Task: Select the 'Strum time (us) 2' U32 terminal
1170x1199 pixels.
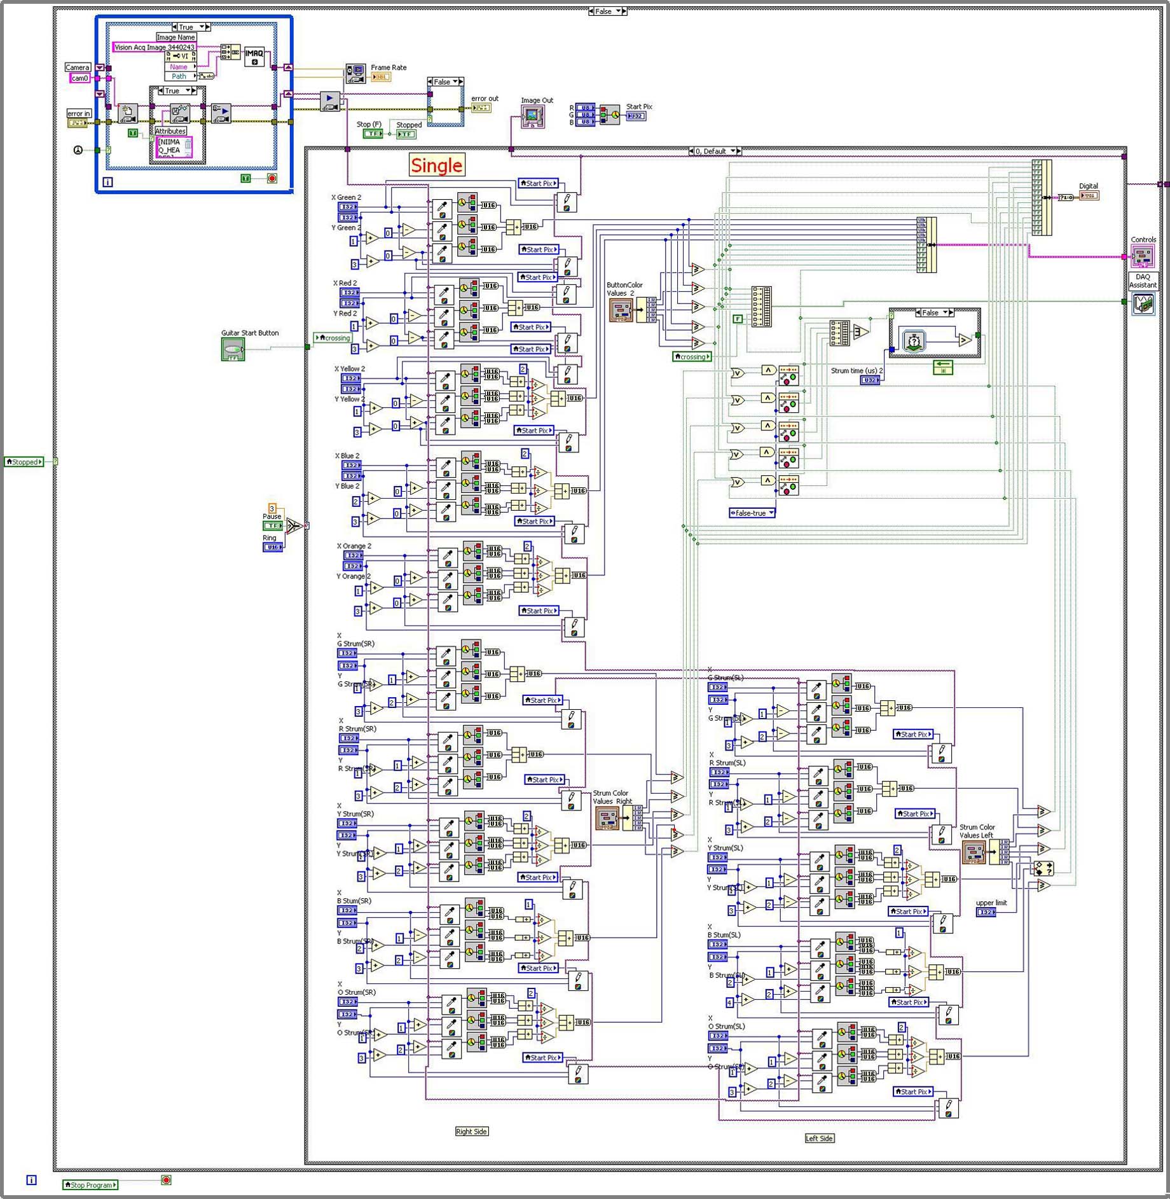Action: point(869,380)
